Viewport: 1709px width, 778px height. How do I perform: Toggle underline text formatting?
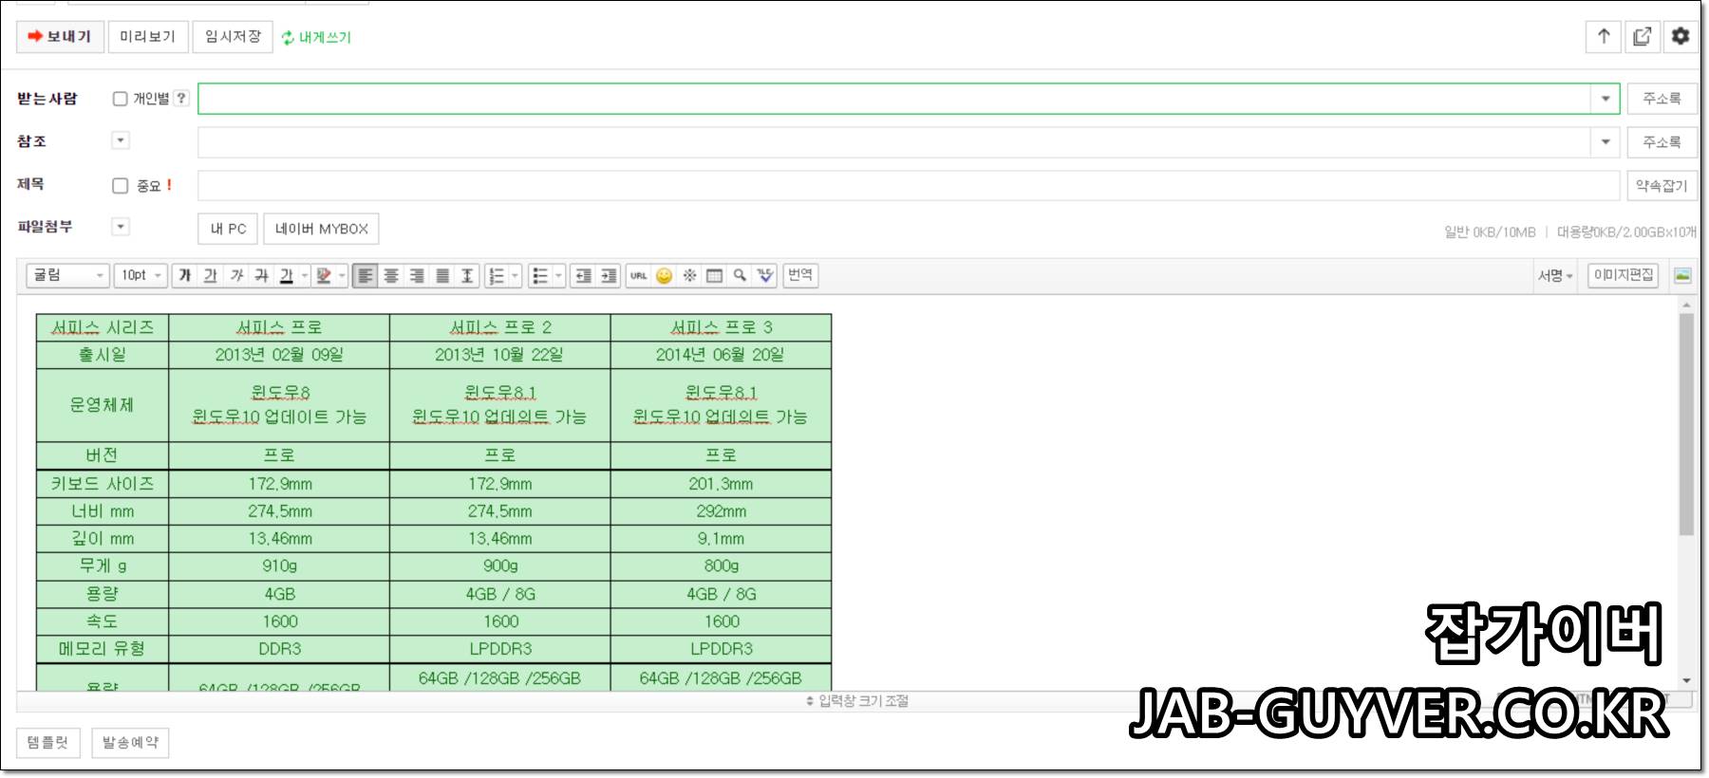click(x=211, y=275)
